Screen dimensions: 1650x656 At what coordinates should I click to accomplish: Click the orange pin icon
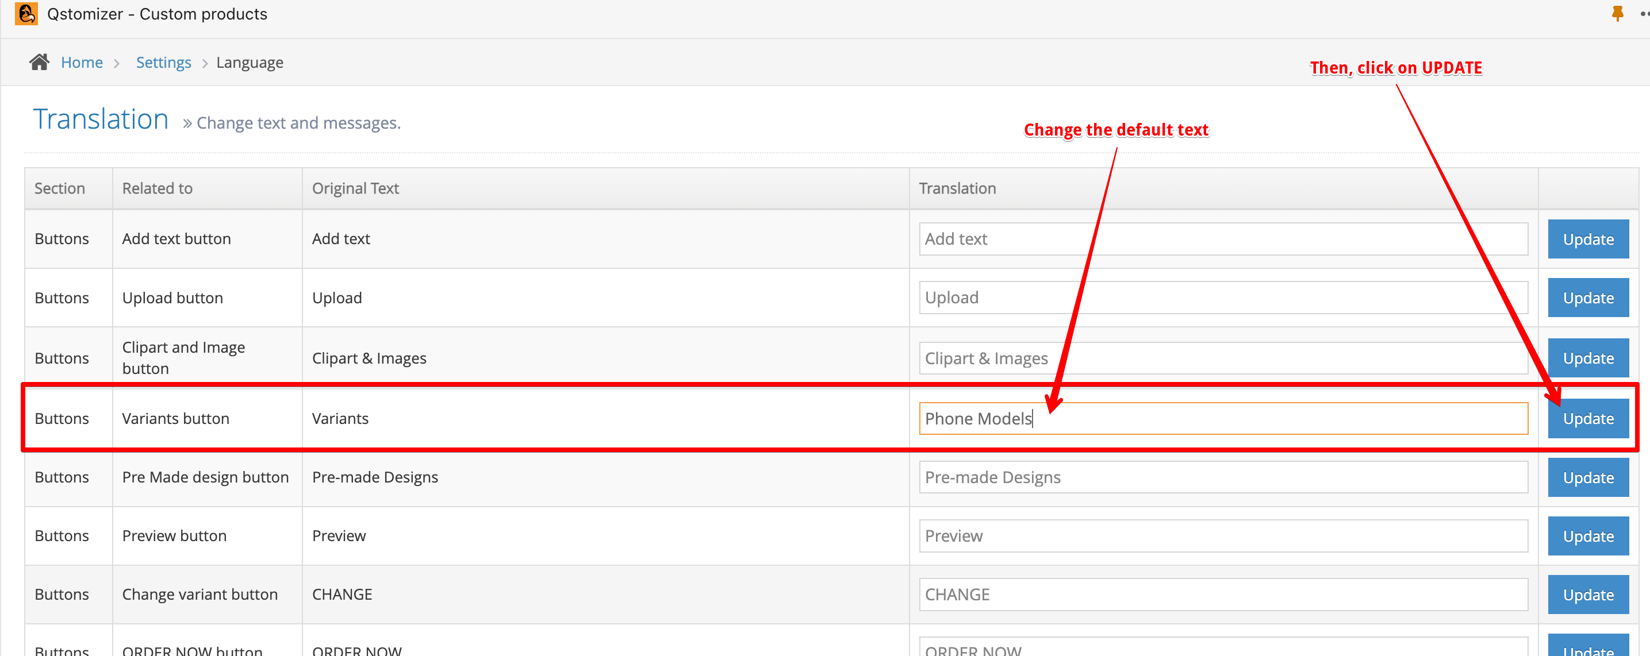pos(1617,13)
